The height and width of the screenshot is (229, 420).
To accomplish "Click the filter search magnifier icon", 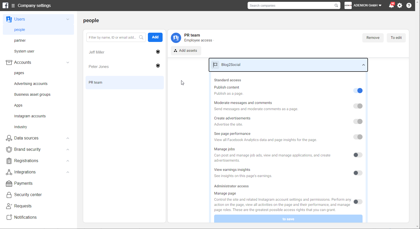I will coord(141,37).
